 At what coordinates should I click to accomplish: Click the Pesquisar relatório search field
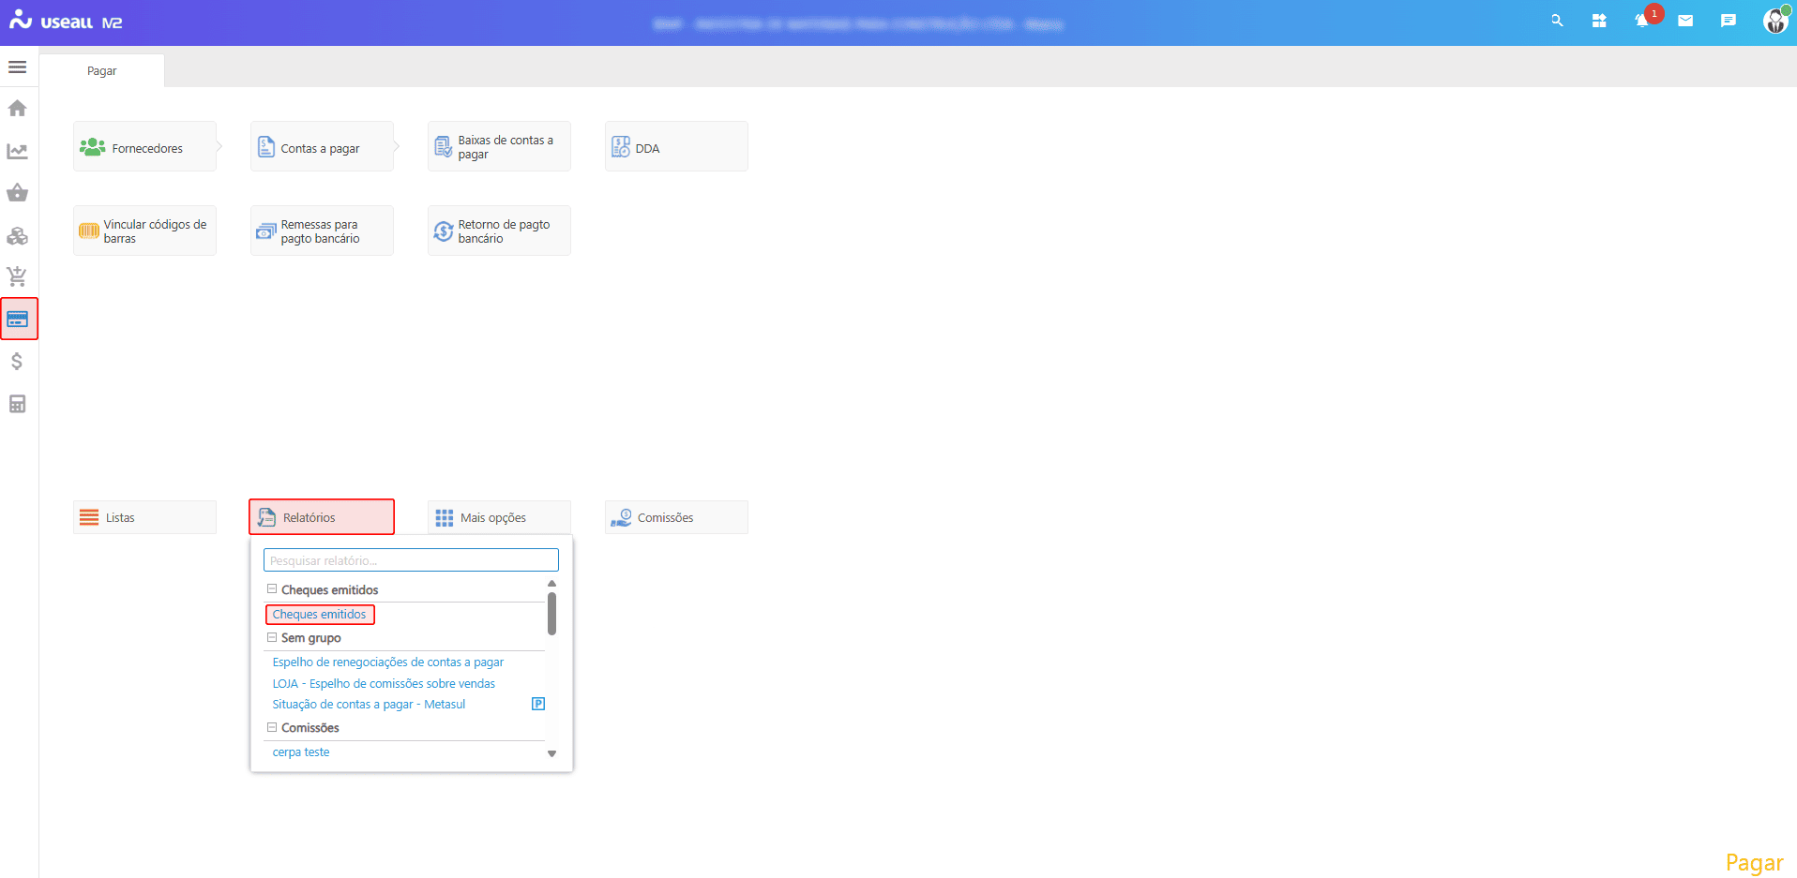pos(411,560)
